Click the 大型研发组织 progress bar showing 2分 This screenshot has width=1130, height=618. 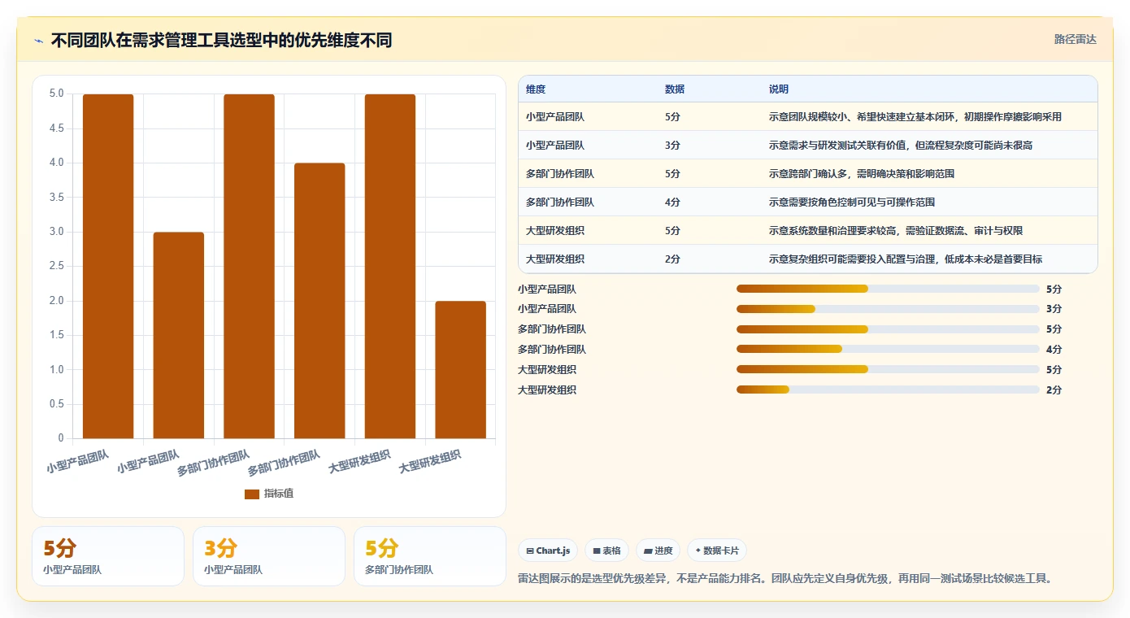pos(888,390)
